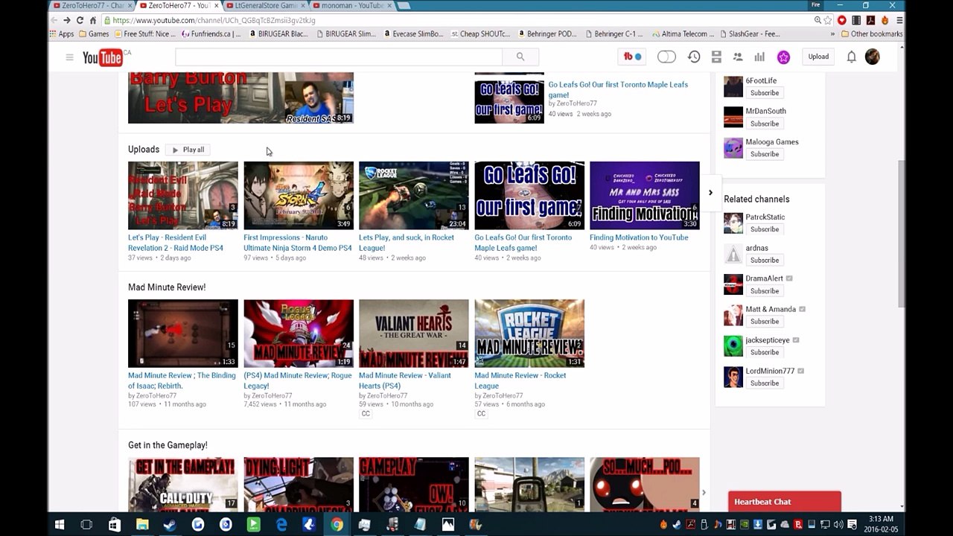953x536 pixels.
Task: Open the Windows Start menu
Action: pos(59,525)
